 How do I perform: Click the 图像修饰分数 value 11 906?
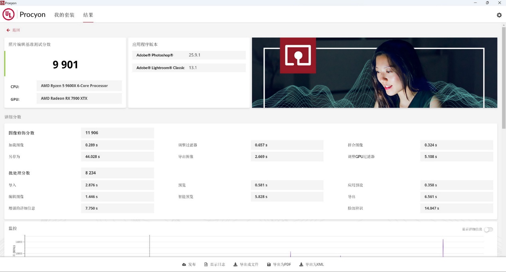117,133
